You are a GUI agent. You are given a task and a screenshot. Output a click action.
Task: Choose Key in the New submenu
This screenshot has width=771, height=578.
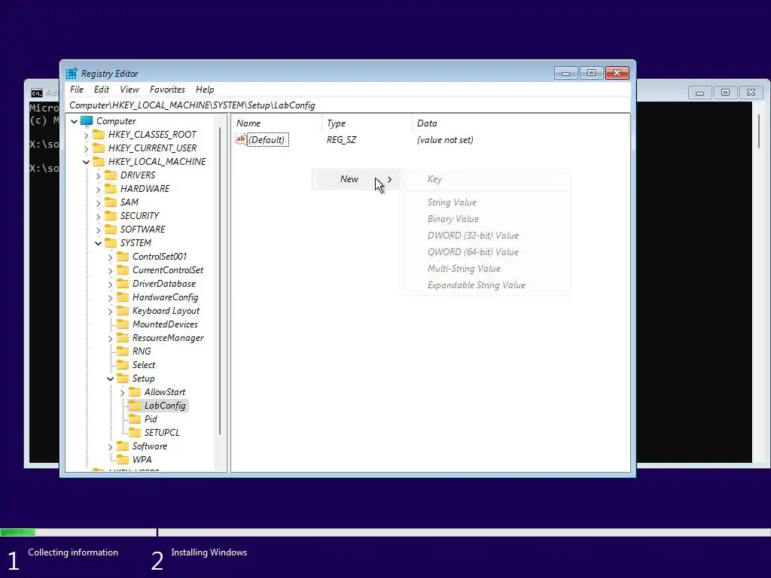[484, 179]
